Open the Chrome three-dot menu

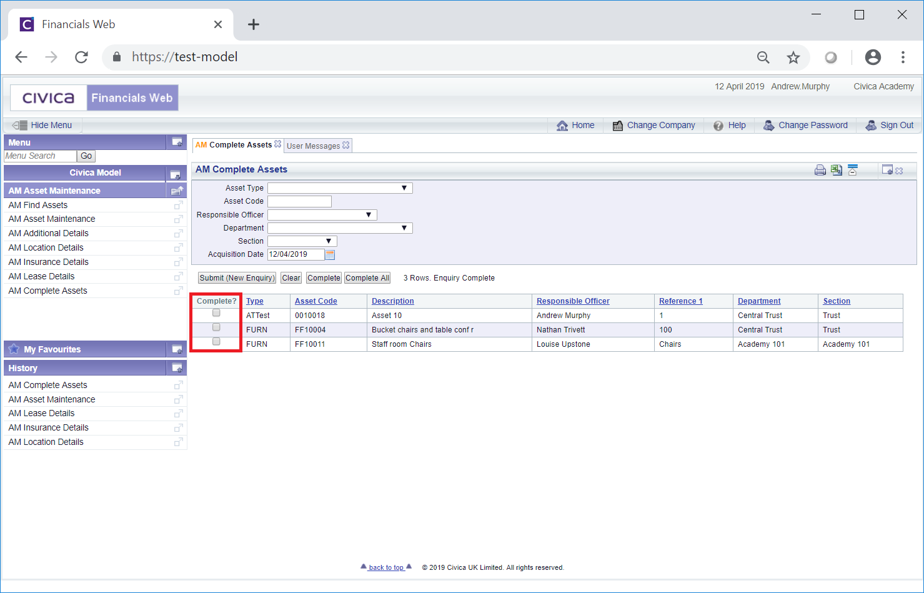pyautogui.click(x=903, y=57)
